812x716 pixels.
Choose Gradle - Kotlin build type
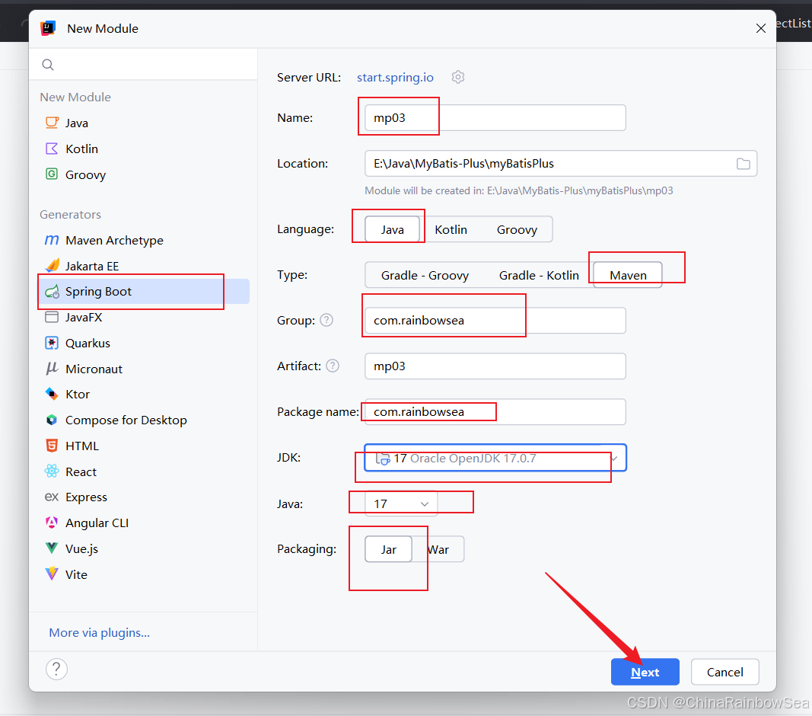click(x=539, y=275)
